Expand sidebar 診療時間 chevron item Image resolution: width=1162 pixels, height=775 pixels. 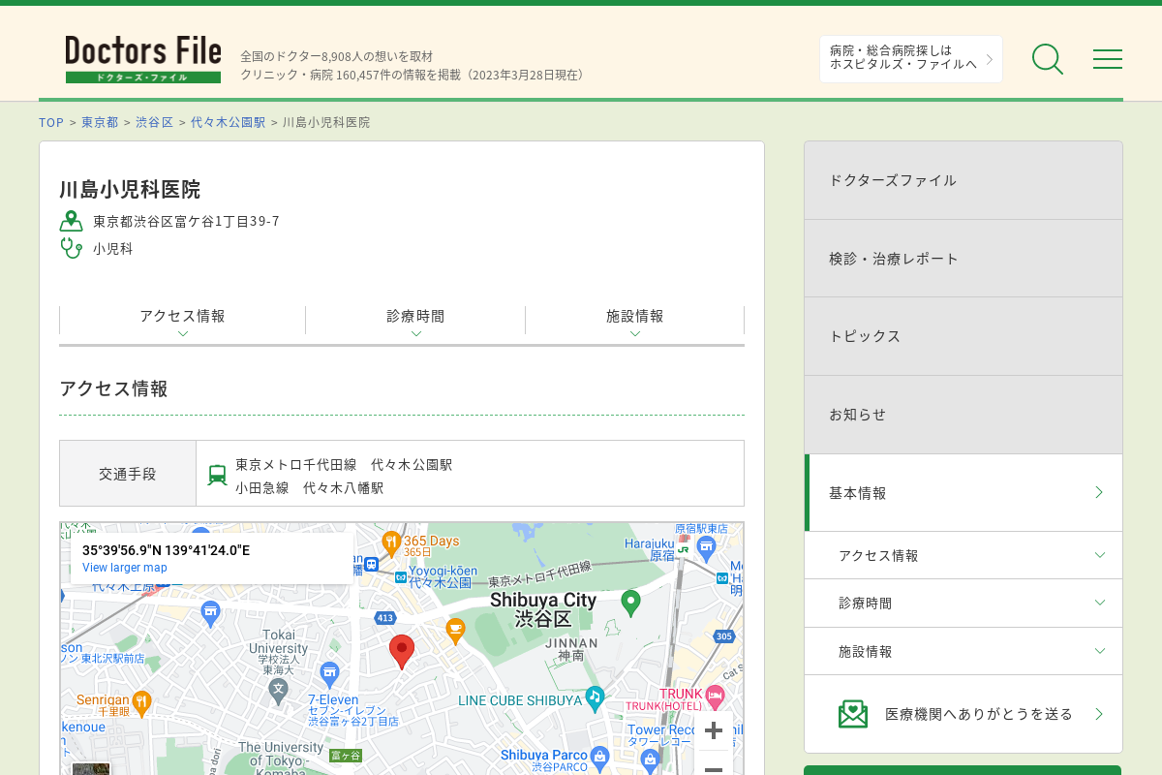click(963, 603)
